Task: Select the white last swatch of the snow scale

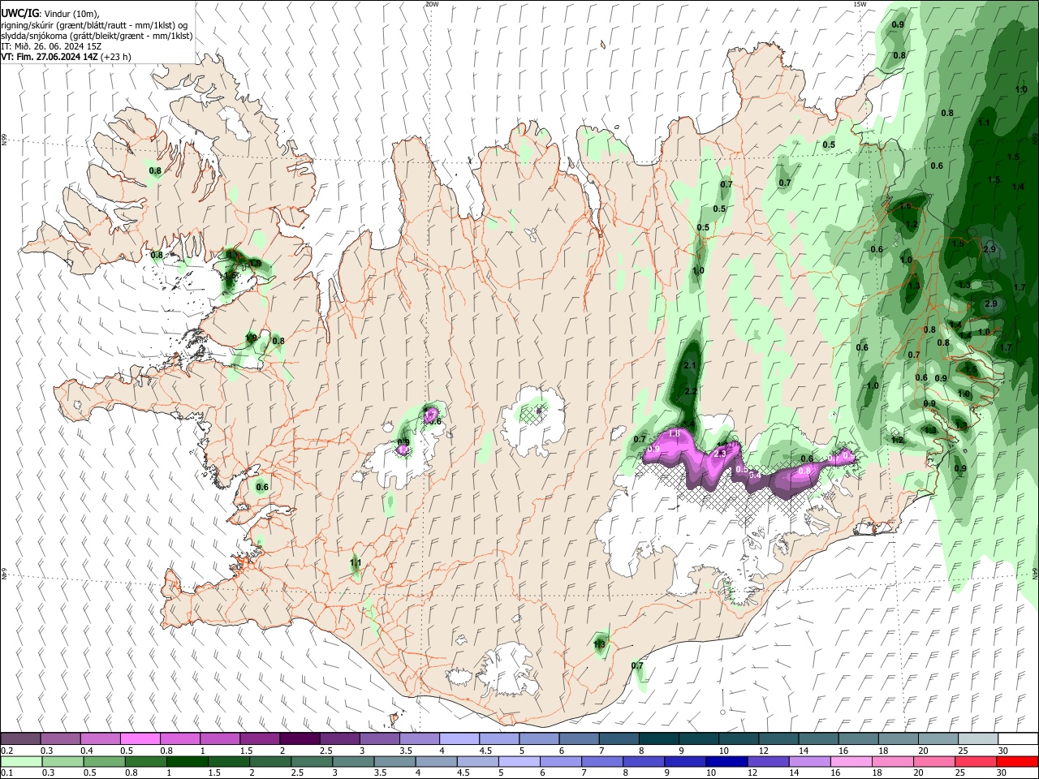Action: click(x=1019, y=738)
